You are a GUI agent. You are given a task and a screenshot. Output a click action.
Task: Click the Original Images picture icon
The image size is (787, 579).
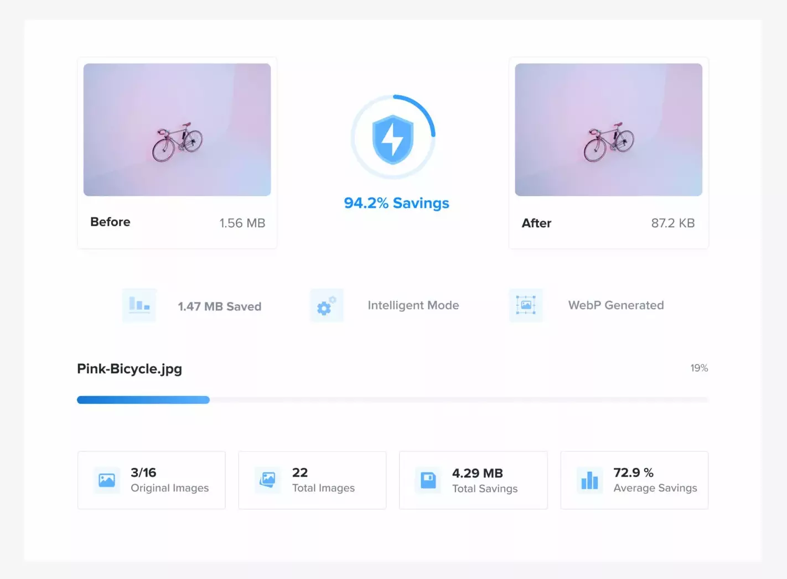107,480
